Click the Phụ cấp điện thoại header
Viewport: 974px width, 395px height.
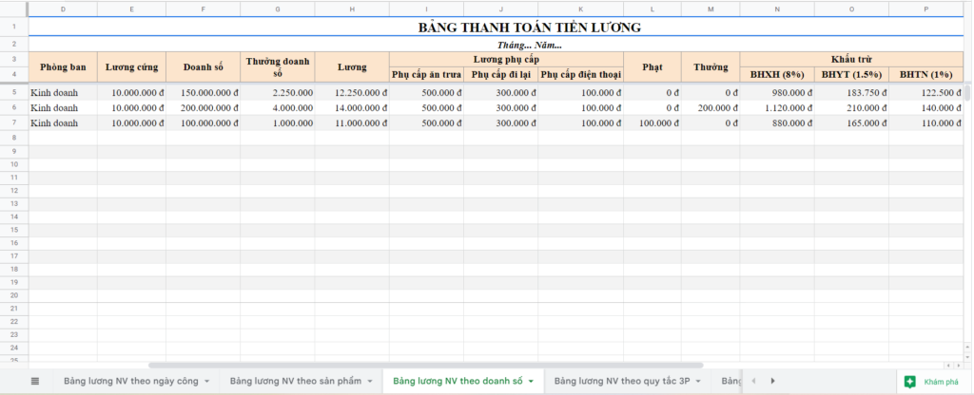pyautogui.click(x=581, y=74)
